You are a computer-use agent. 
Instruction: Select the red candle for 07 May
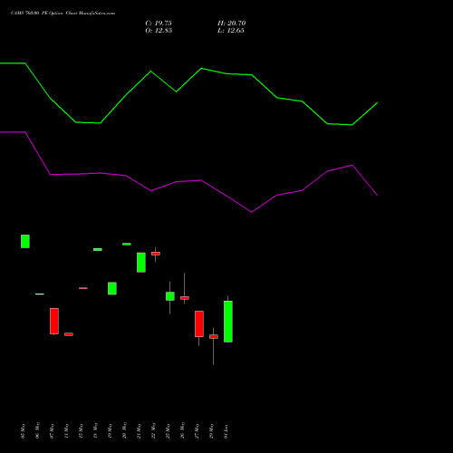point(54,321)
